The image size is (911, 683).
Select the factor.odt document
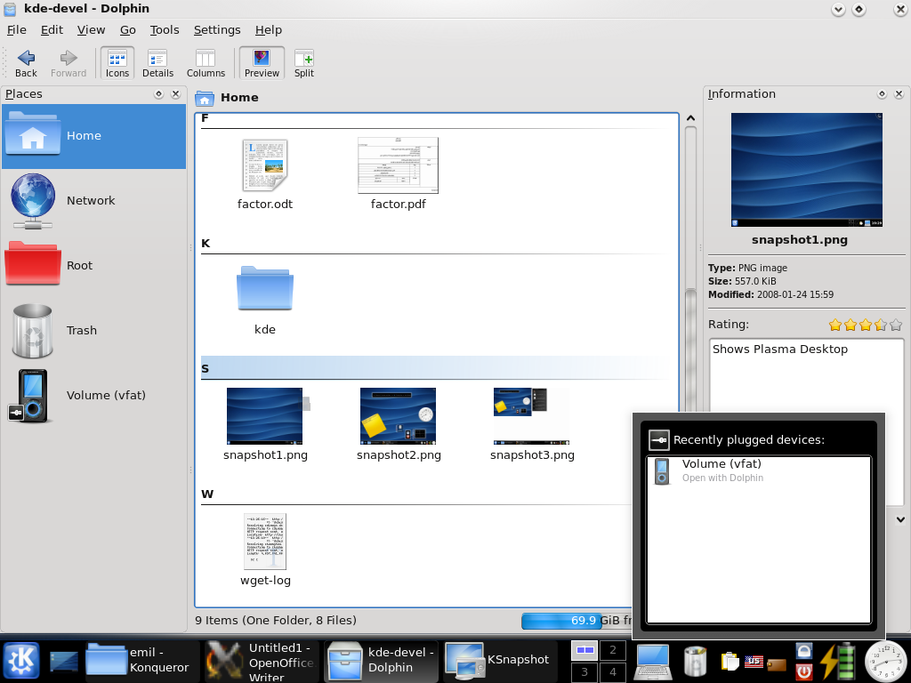click(265, 174)
